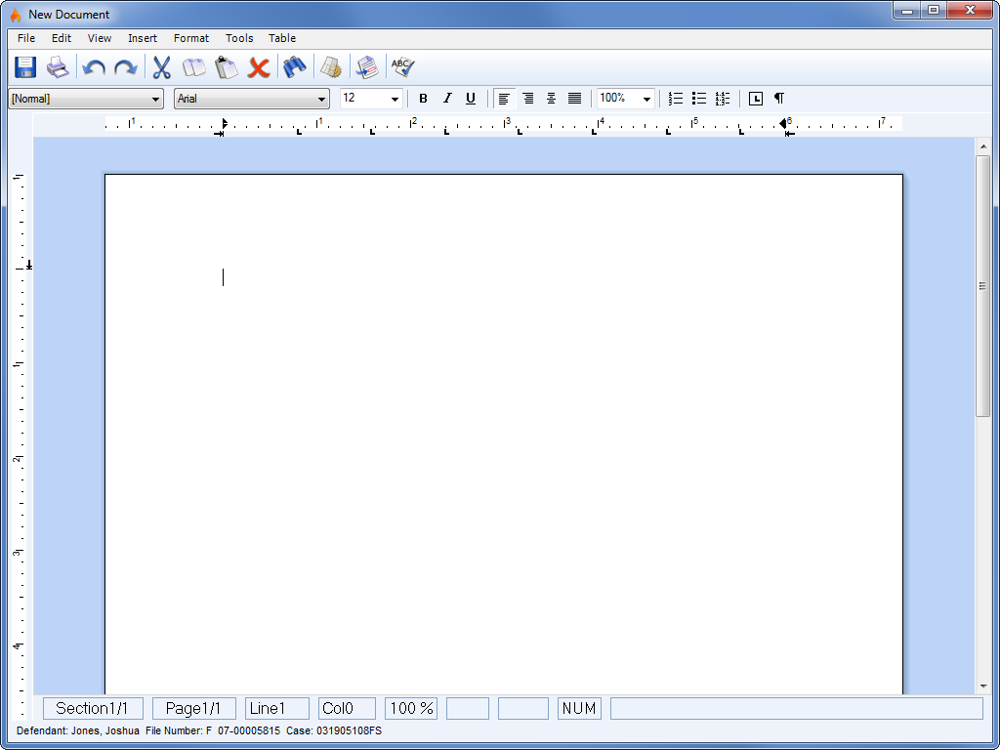Click inside the blank document page
This screenshot has width=1000, height=750.
pyautogui.click(x=504, y=434)
